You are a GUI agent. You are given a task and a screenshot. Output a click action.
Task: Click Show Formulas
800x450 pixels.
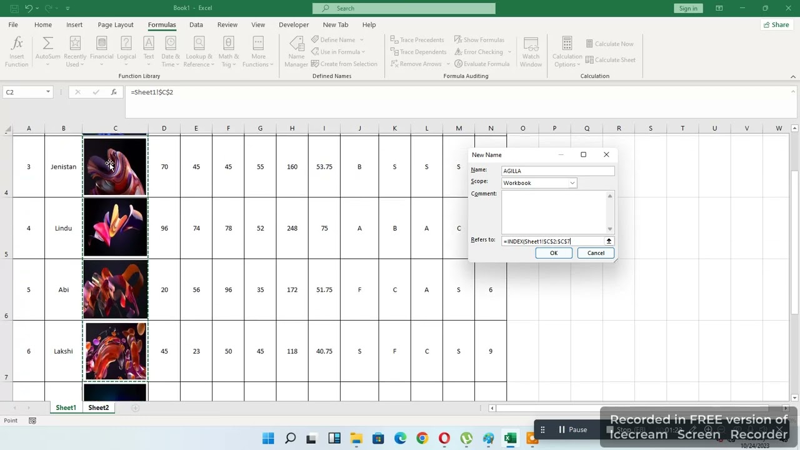[479, 40]
